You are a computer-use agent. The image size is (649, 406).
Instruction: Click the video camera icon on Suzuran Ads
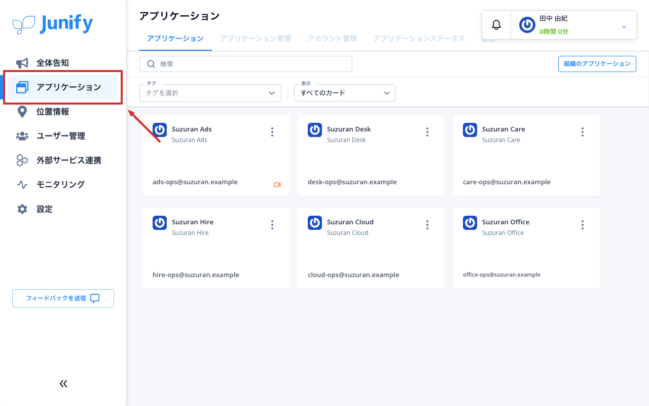[x=277, y=185]
